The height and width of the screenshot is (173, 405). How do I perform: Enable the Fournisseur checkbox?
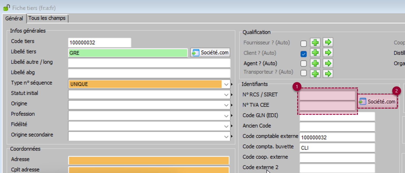[x=304, y=44]
